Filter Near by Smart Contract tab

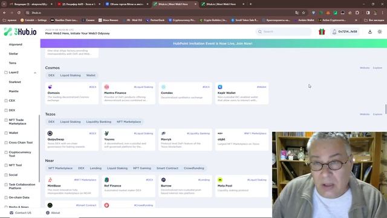167,168
